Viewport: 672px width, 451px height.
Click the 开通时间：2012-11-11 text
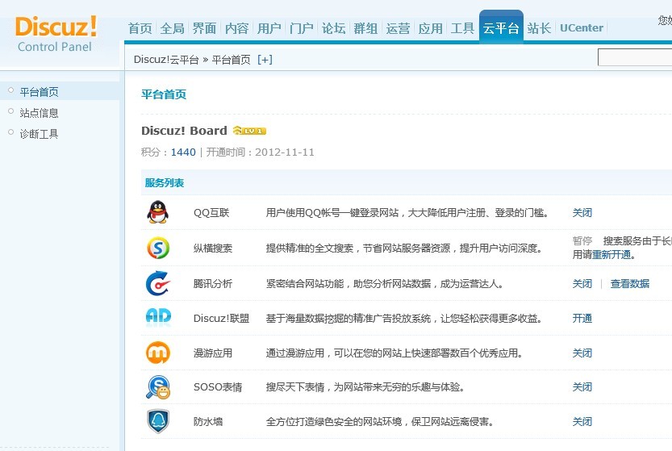point(260,152)
